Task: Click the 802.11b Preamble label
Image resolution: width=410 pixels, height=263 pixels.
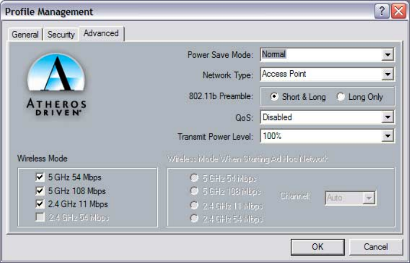Action: coord(221,96)
